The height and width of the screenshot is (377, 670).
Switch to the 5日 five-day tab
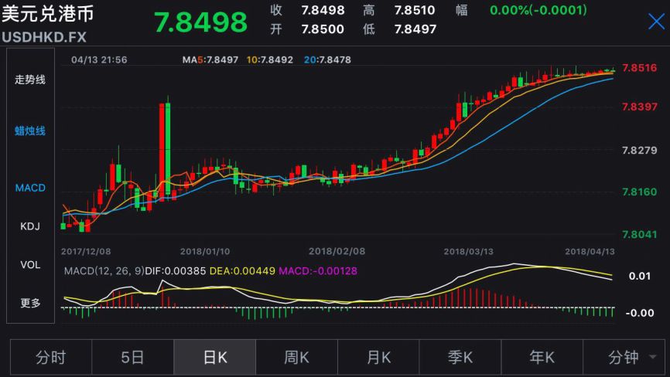pyautogui.click(x=132, y=357)
